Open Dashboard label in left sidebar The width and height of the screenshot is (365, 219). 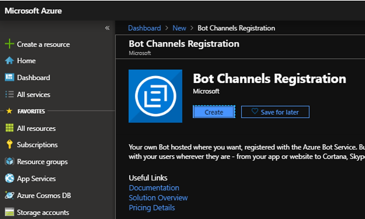tap(33, 77)
